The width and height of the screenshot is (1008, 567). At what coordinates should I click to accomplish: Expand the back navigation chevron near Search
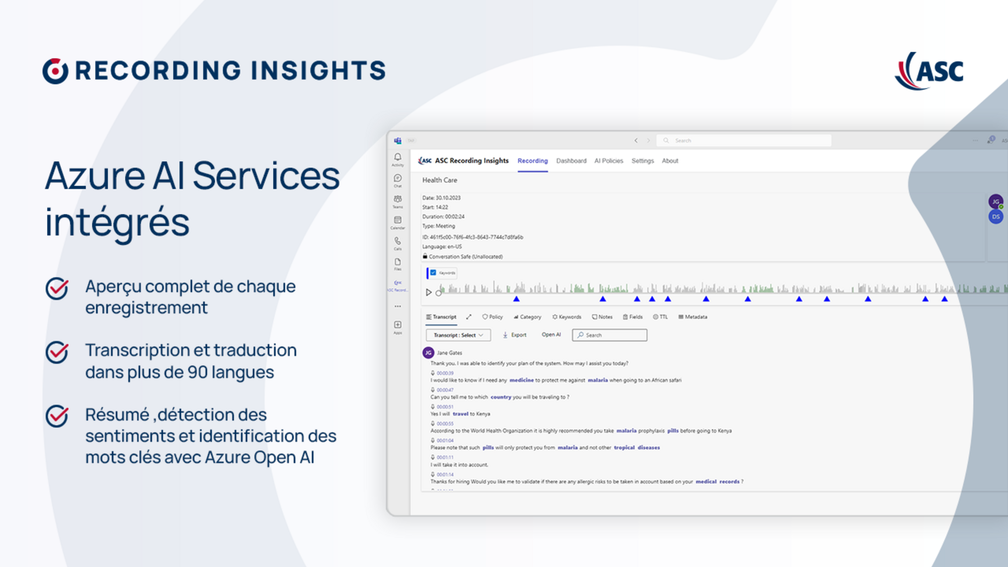[636, 140]
